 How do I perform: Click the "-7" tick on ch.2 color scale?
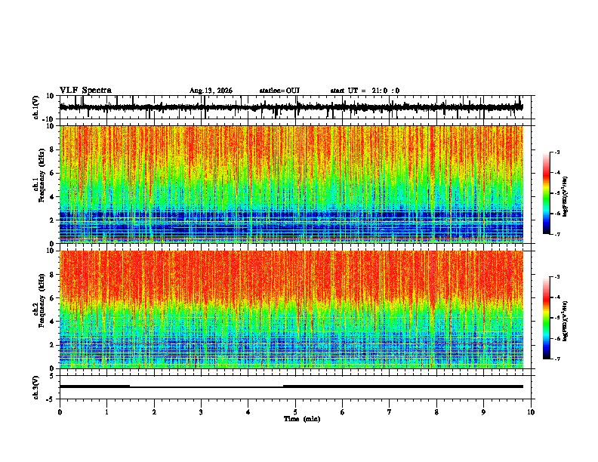[x=557, y=359]
